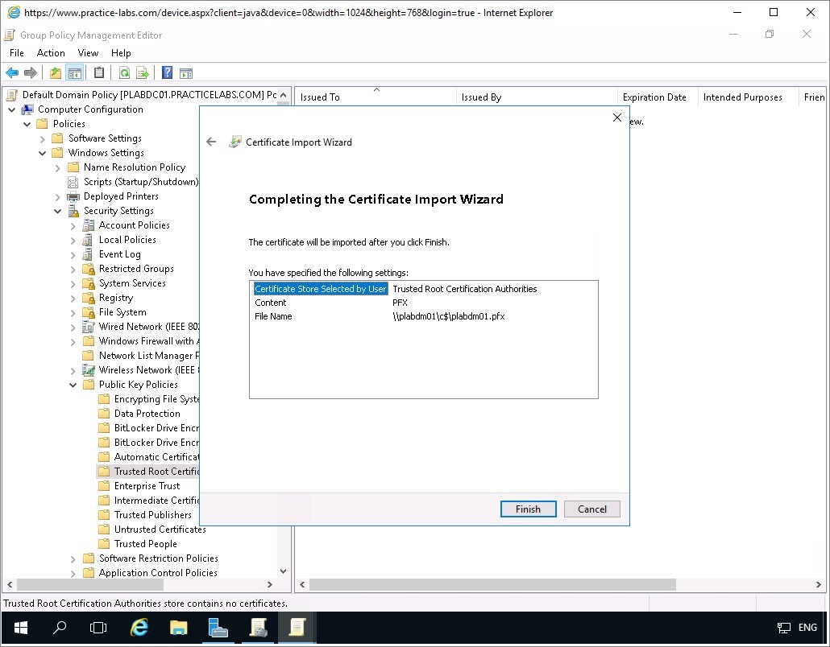Click Finish to import the certificate

coord(528,509)
